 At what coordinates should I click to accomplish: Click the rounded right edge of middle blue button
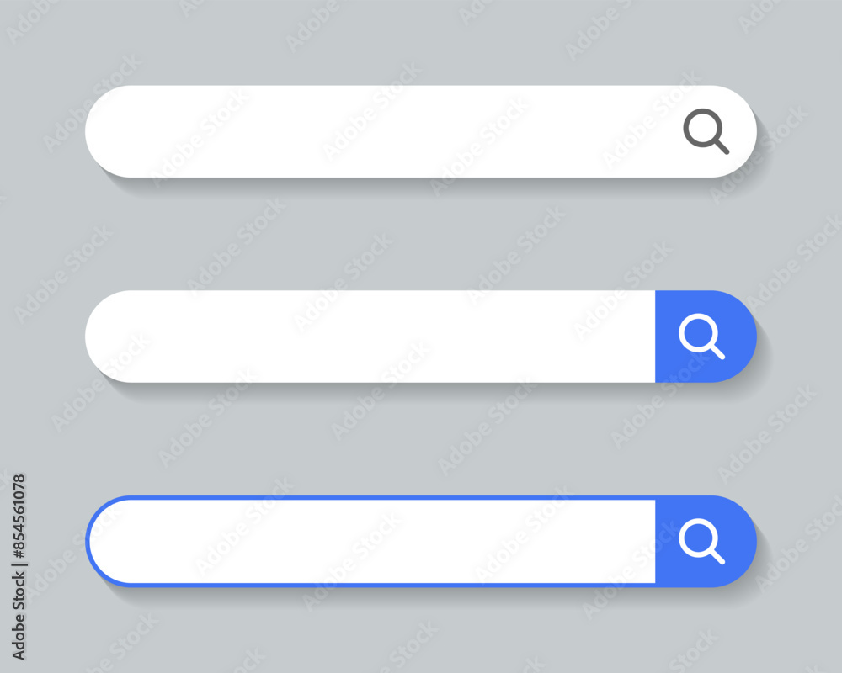click(743, 336)
